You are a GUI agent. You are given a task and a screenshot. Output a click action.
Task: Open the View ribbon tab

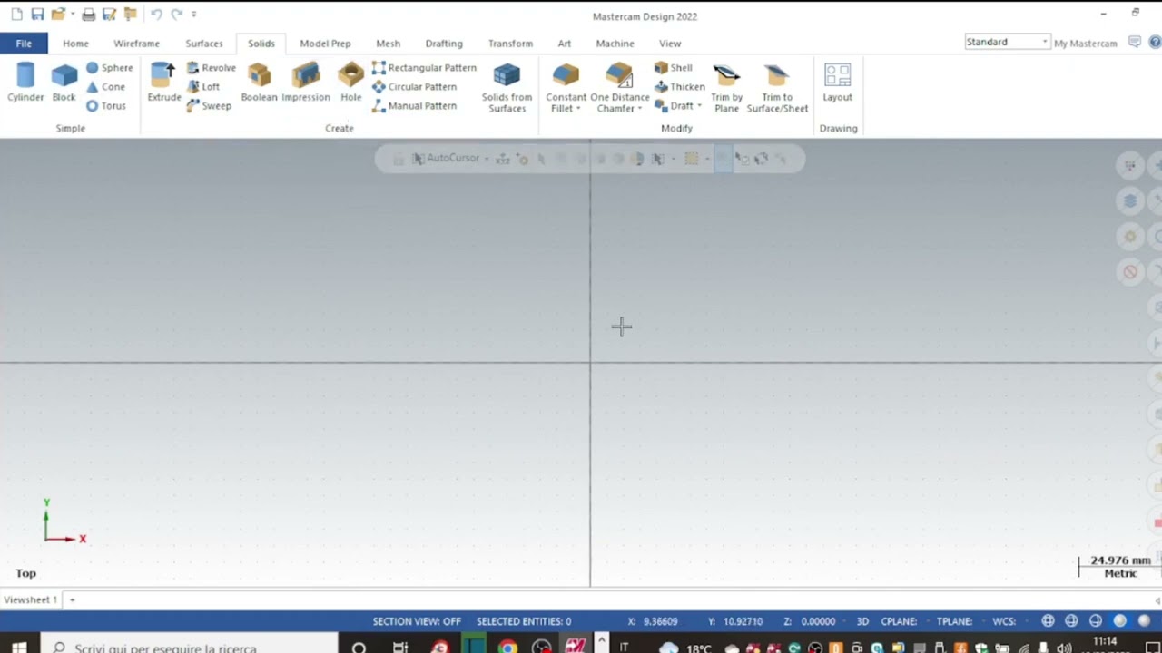[670, 44]
